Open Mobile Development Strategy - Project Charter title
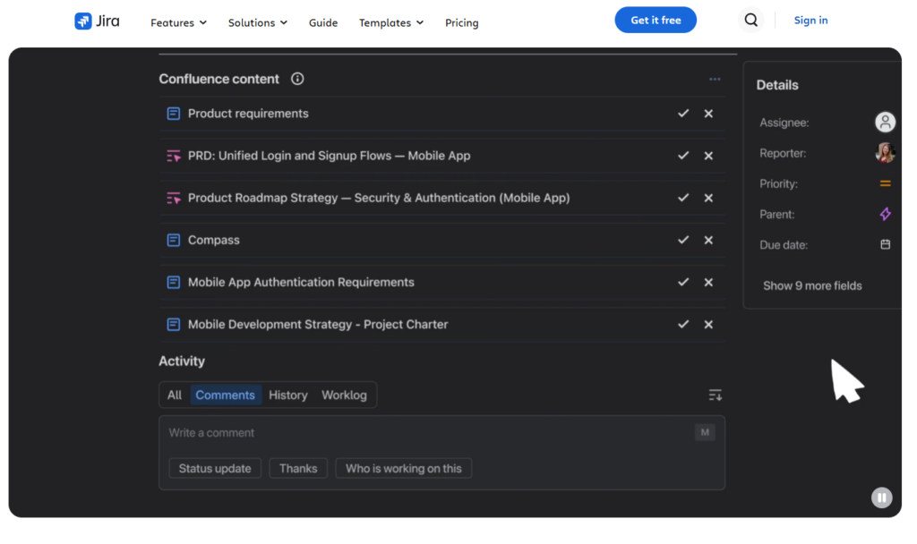Viewport: 917px width, 544px height. 318,324
